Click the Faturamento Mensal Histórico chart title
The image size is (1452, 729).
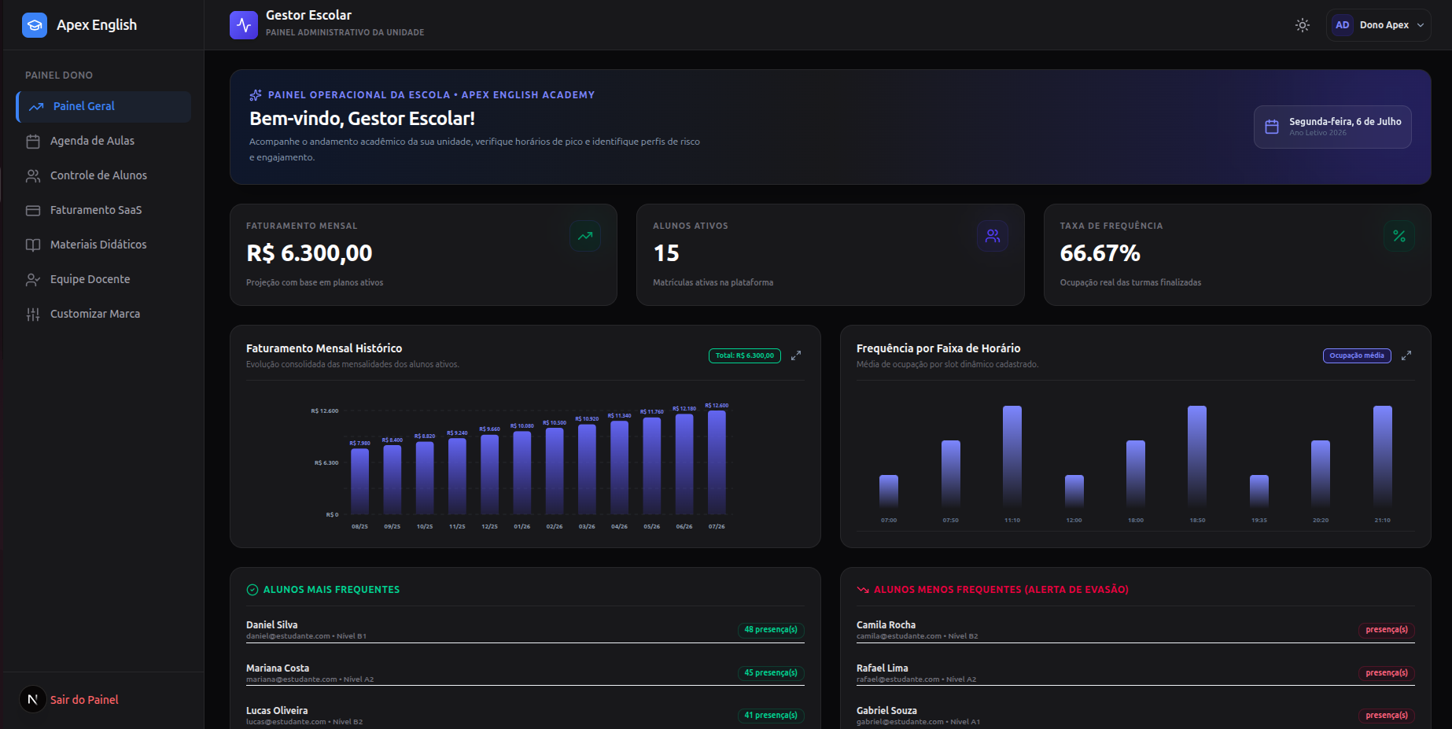[x=324, y=348]
